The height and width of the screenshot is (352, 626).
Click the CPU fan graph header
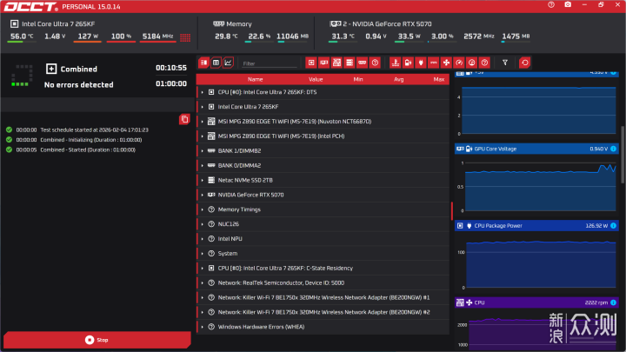[536, 303]
